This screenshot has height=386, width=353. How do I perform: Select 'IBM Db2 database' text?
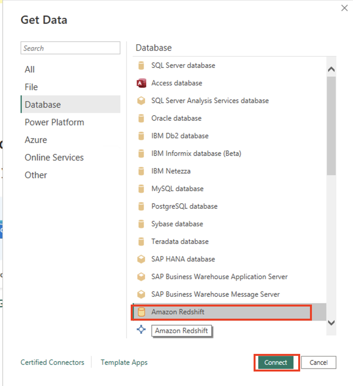point(180,136)
